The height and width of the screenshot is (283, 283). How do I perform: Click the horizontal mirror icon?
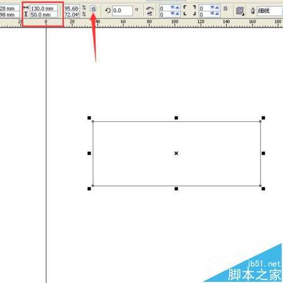pyautogui.click(x=150, y=8)
